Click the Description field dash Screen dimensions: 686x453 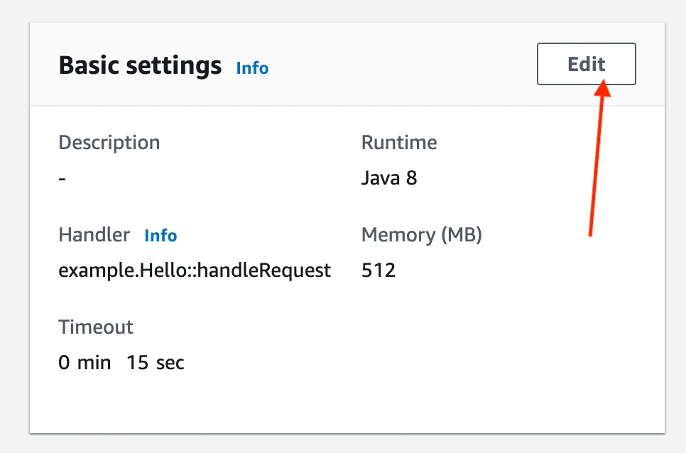tap(62, 178)
